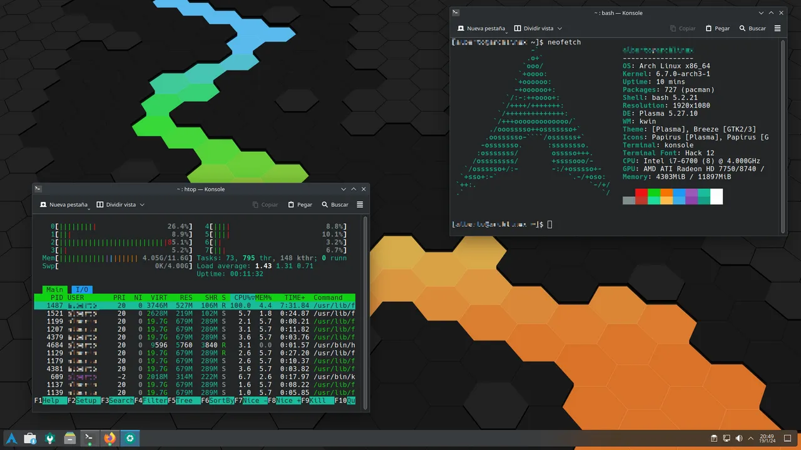801x450 pixels.
Task: Select htop process row with PID 1521
Action: coord(195,313)
